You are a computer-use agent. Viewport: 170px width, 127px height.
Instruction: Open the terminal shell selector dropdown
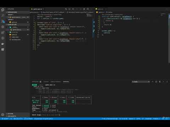[x=141, y=81]
